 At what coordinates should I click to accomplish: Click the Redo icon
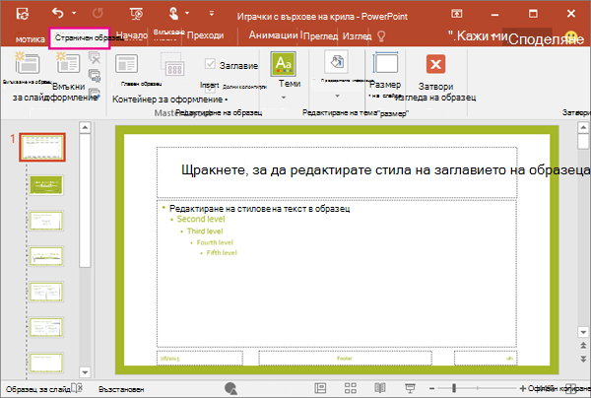98,14
